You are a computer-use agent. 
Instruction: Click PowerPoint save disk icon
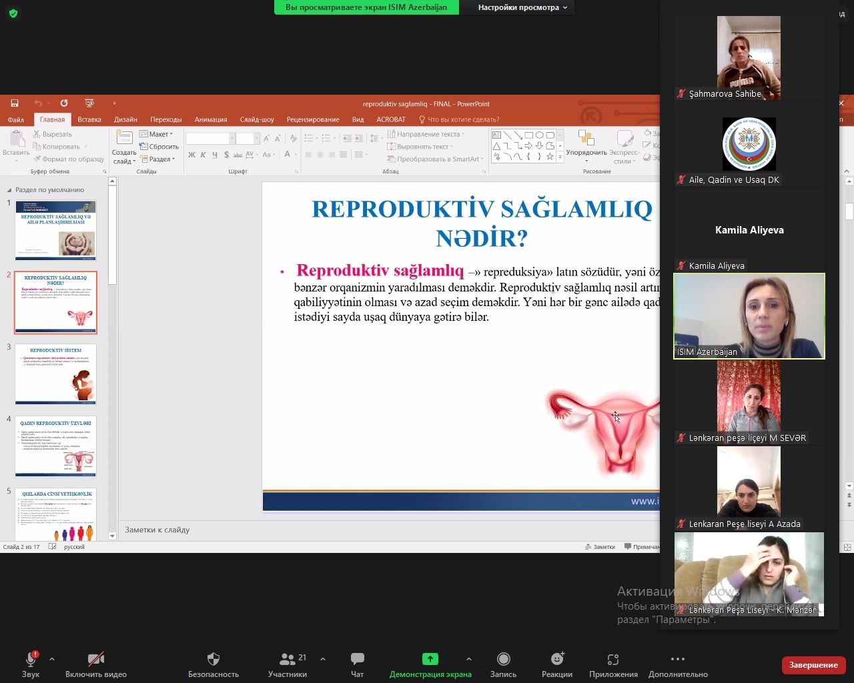click(15, 103)
